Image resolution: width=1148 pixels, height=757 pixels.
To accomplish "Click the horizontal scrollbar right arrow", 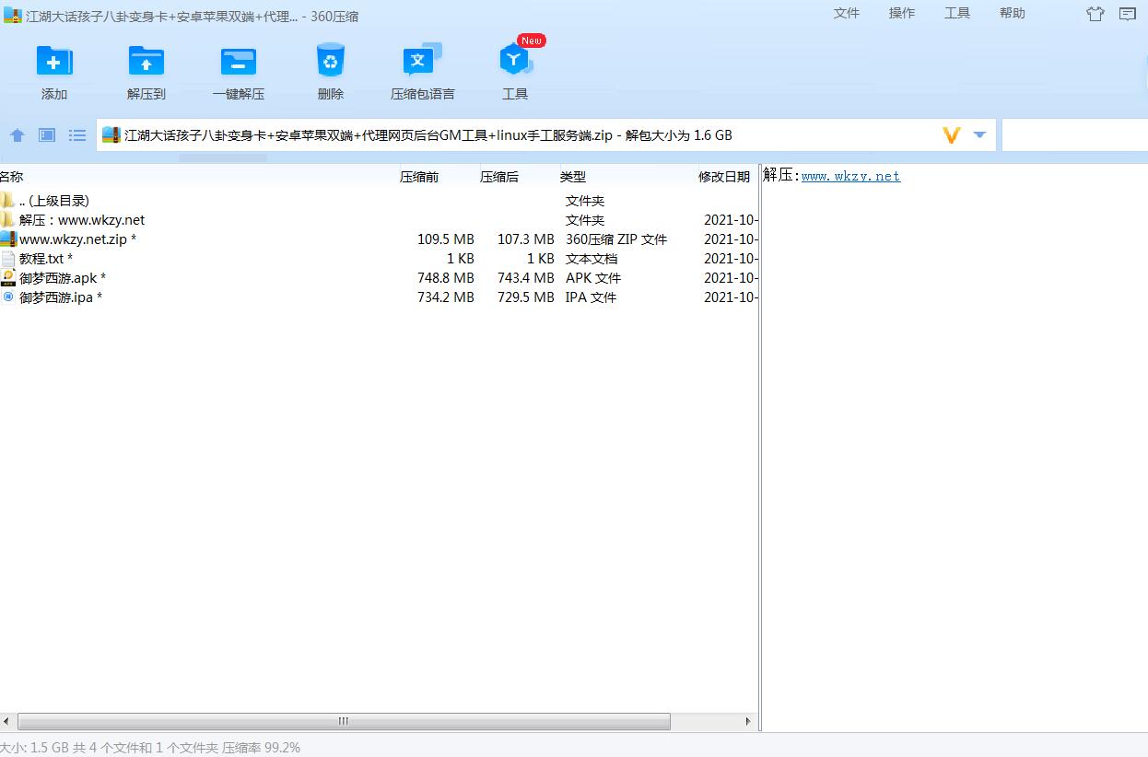I will pos(748,722).
